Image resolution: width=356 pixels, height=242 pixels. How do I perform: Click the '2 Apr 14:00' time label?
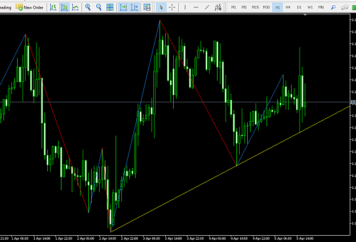pos(108,239)
